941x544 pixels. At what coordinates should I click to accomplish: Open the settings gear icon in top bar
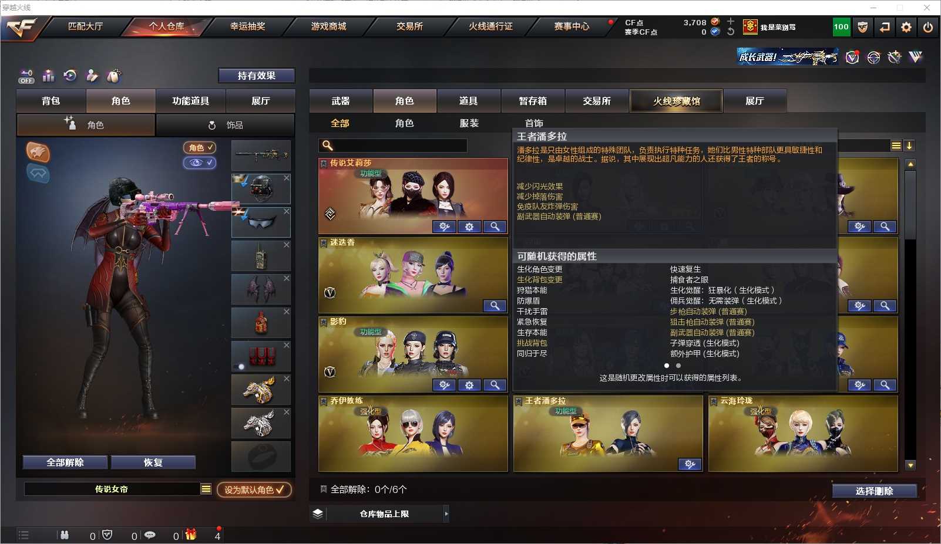pyautogui.click(x=906, y=27)
